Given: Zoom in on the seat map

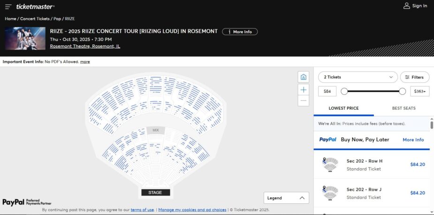Looking at the screenshot, I should pyautogui.click(x=304, y=89).
